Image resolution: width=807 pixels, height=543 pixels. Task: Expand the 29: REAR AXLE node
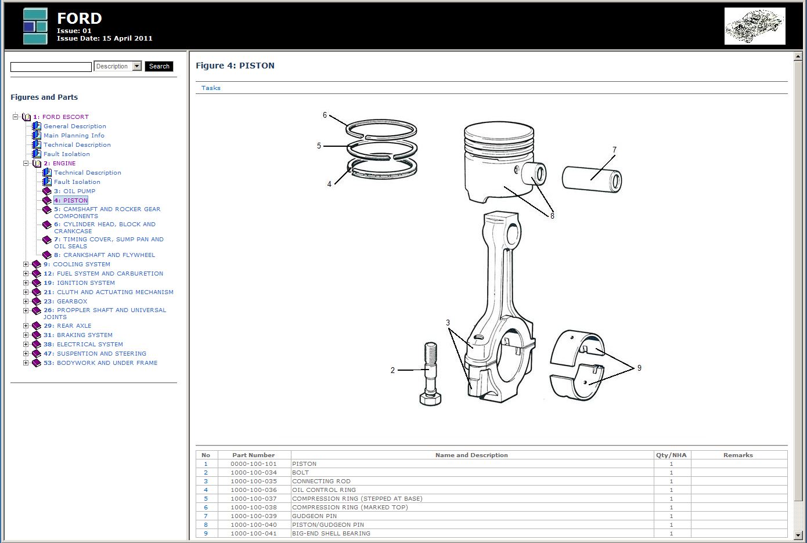(x=26, y=325)
